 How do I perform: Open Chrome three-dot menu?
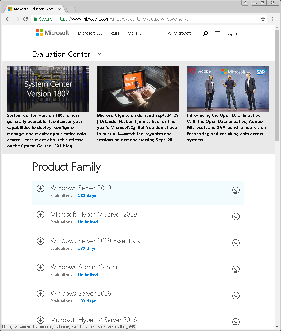(273, 19)
